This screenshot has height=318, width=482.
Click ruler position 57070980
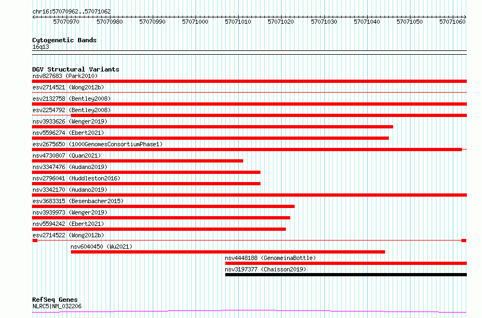tap(109, 22)
